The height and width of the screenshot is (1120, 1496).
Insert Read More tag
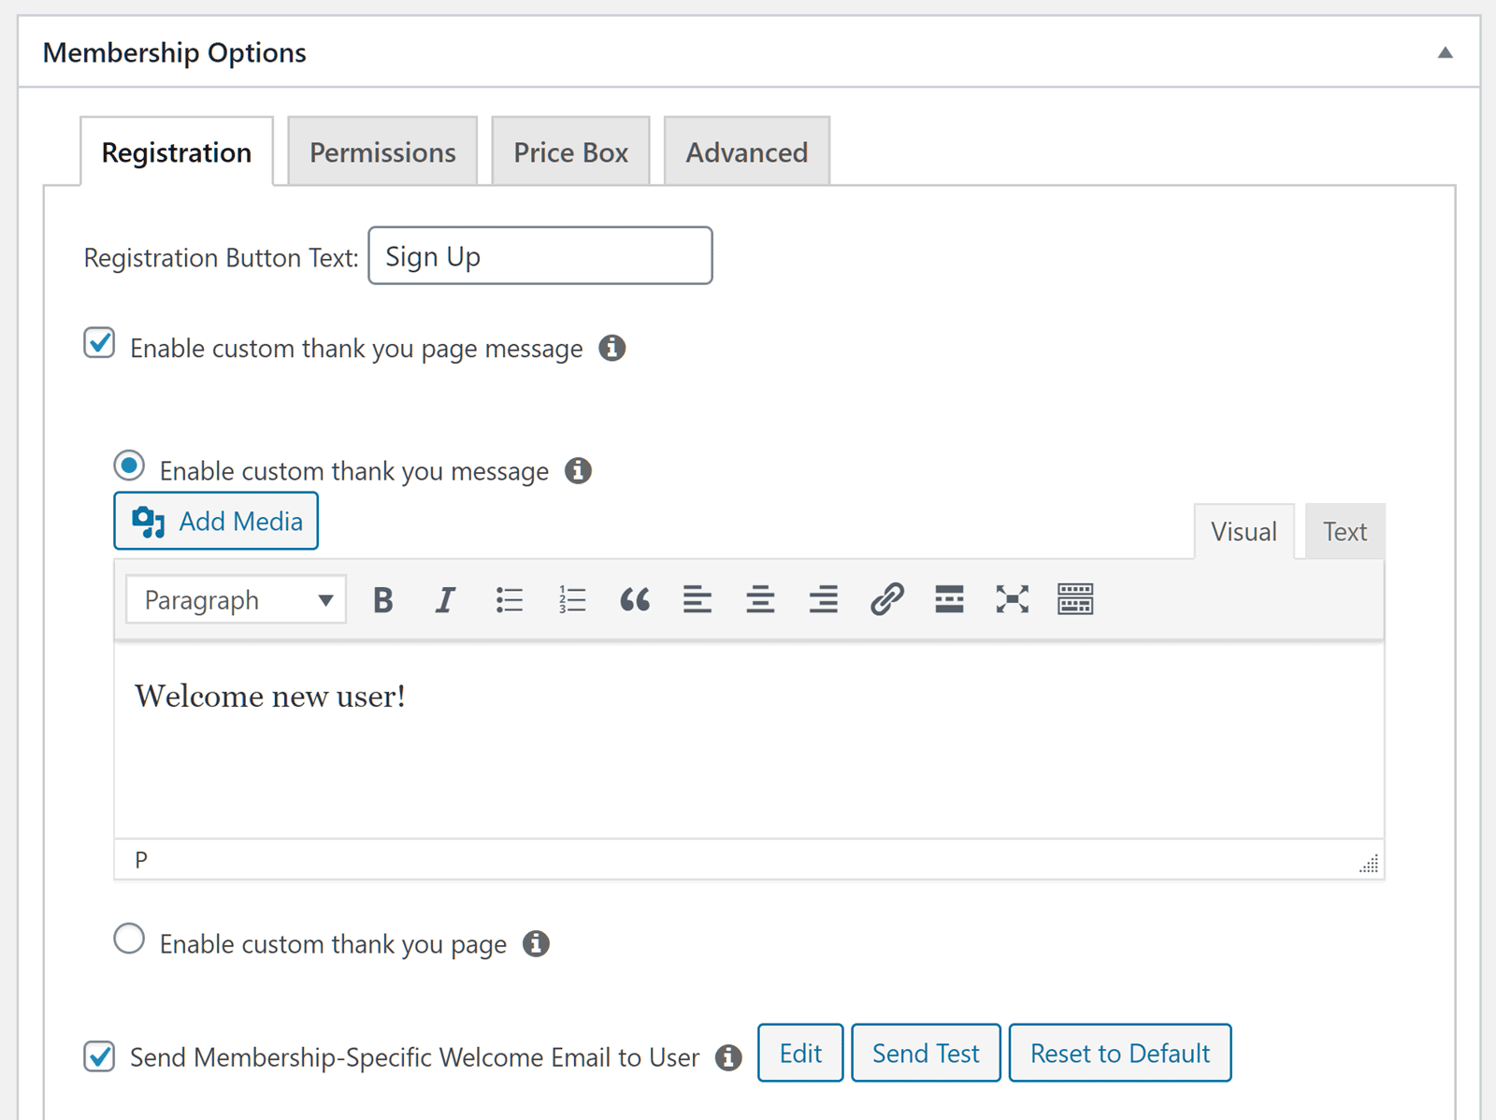(x=949, y=599)
